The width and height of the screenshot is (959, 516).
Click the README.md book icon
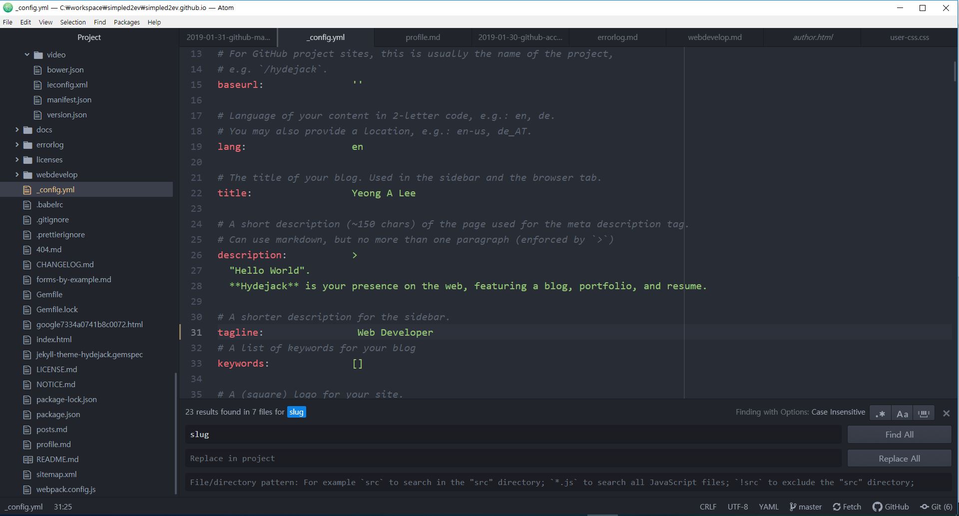(x=28, y=460)
